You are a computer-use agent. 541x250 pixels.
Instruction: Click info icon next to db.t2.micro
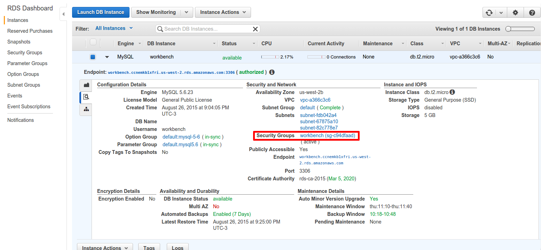pos(452,92)
